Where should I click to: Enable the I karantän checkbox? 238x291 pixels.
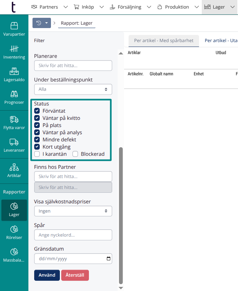coord(37,154)
